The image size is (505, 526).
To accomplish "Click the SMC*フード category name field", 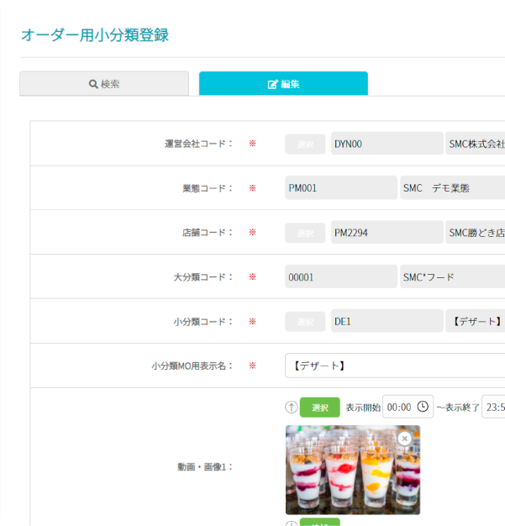I will [451, 276].
